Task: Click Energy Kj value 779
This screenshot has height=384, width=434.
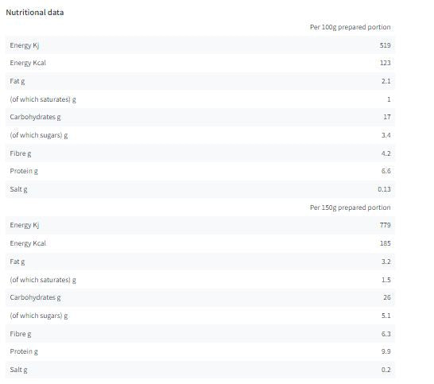Action: (385, 225)
